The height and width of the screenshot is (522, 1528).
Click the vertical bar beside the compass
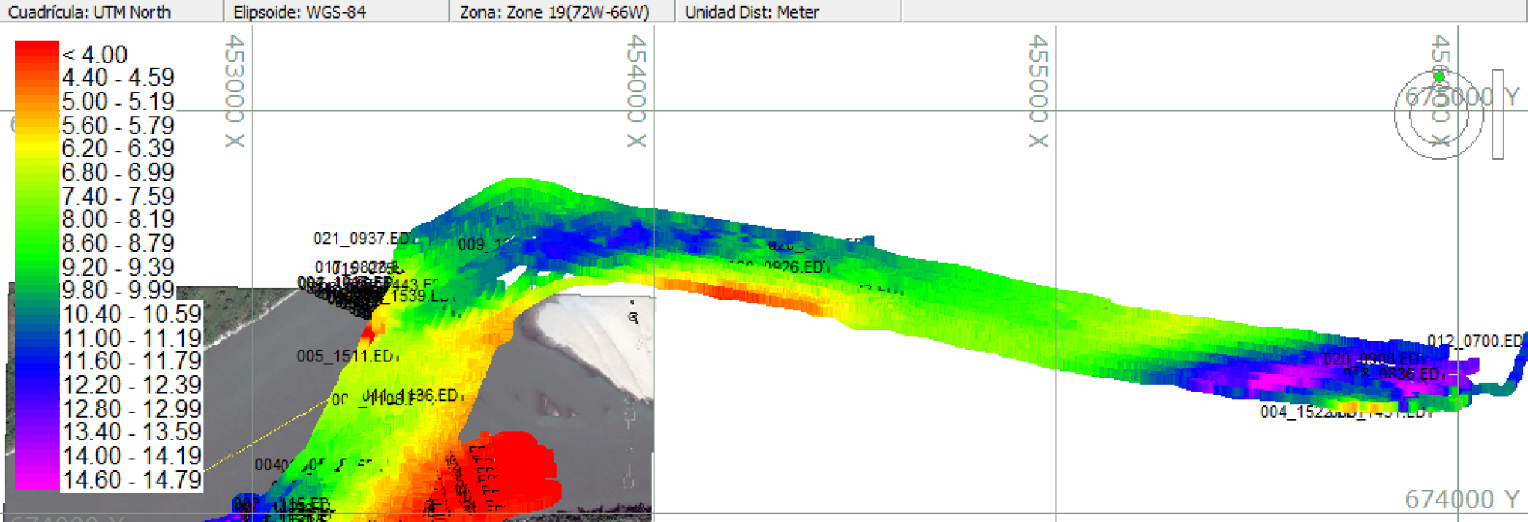pyautogui.click(x=1497, y=114)
